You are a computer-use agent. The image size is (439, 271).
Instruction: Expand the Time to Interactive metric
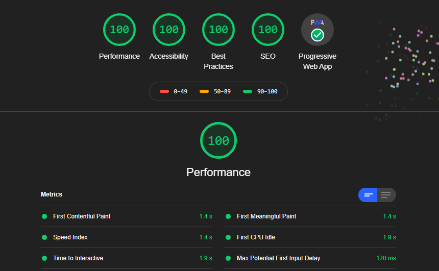[78, 258]
